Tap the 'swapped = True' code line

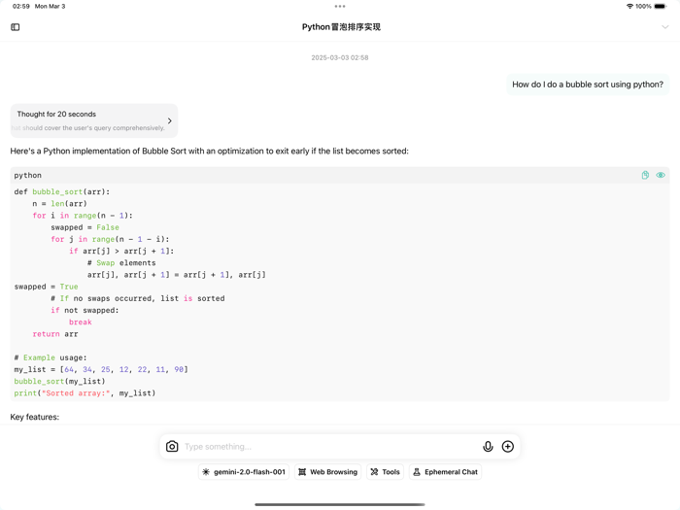(46, 287)
